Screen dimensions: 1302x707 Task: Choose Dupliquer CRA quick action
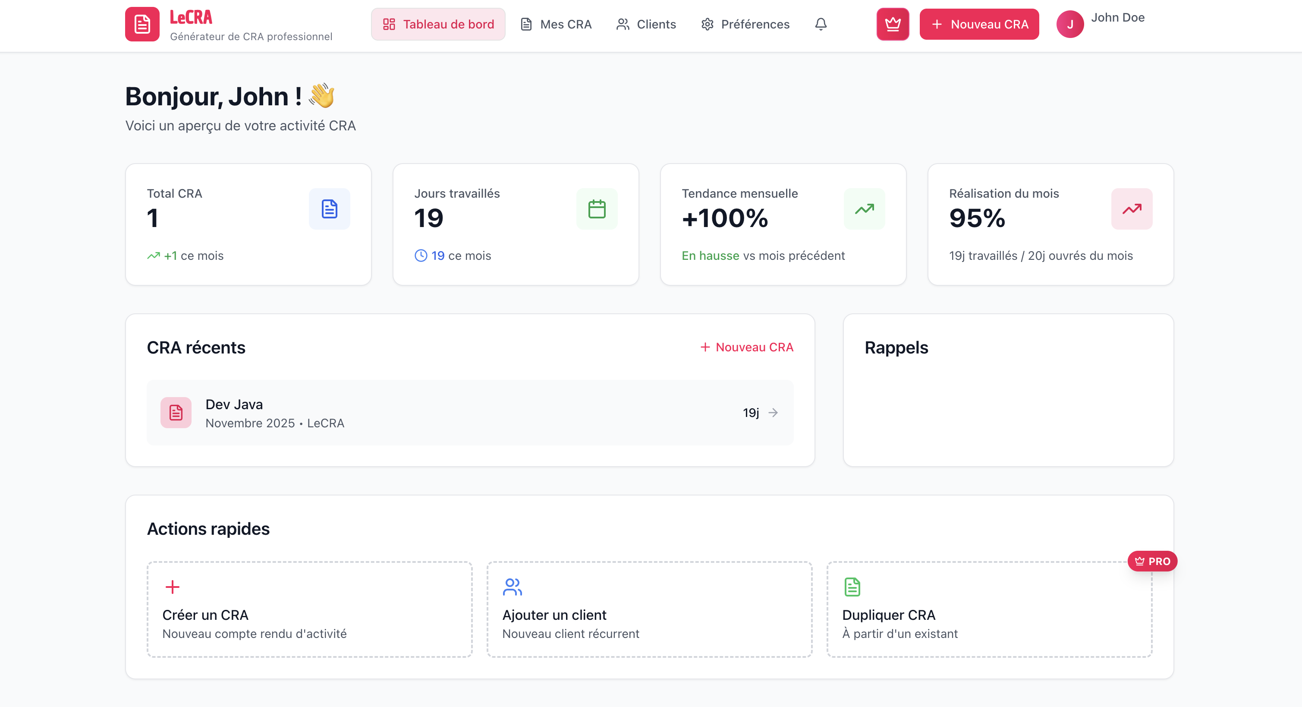(989, 609)
